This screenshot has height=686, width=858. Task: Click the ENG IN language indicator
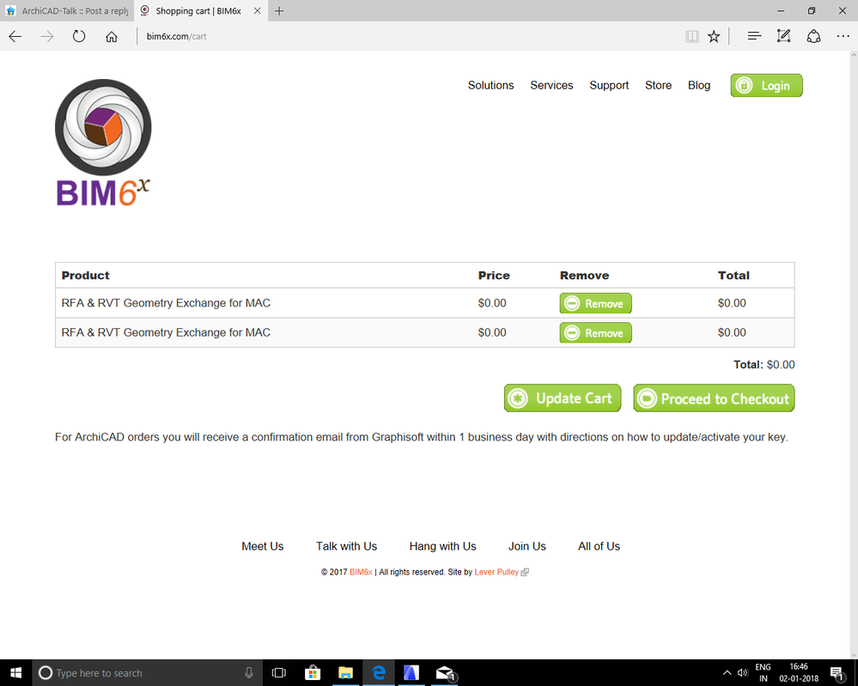[763, 673]
